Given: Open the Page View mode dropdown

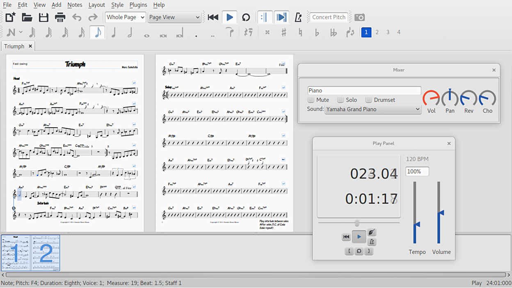Looking at the screenshot, I should [174, 17].
